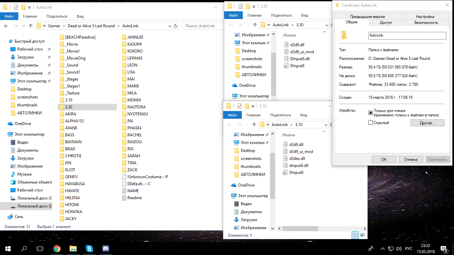Click OK in the properties dialog

(x=384, y=159)
